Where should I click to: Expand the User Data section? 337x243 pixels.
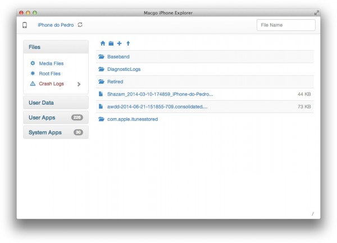pos(56,103)
